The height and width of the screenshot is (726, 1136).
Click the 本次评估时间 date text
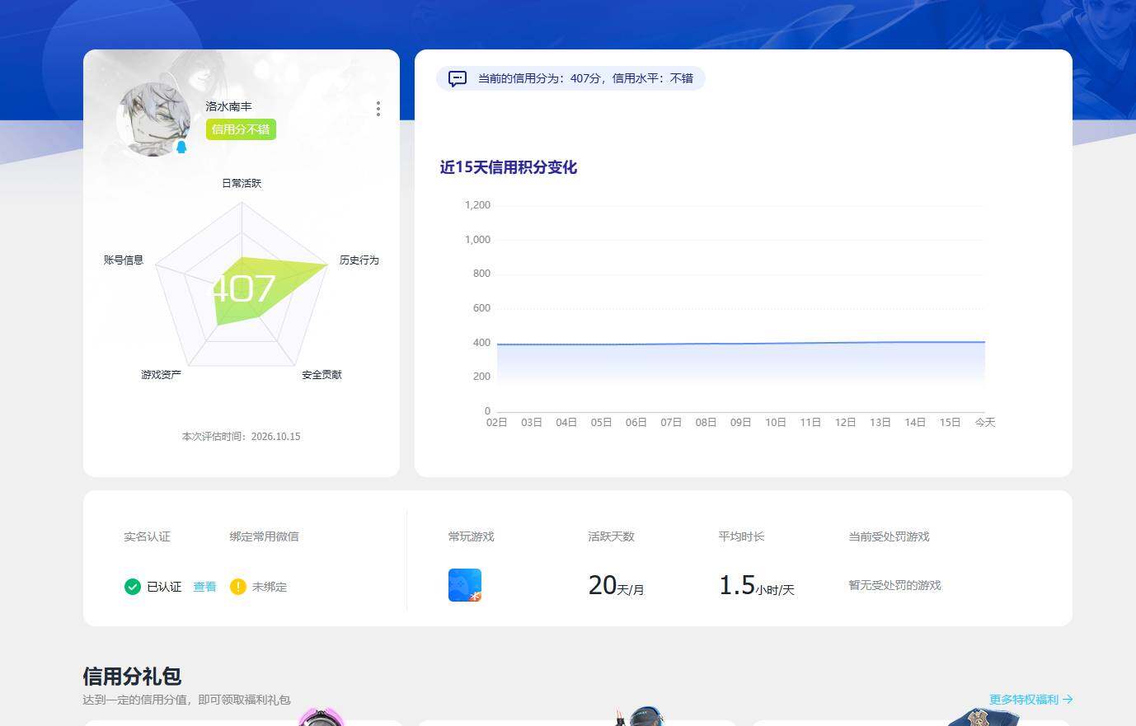coord(241,437)
